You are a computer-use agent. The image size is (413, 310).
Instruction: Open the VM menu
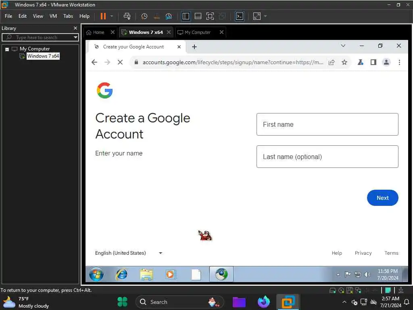[x=53, y=16]
